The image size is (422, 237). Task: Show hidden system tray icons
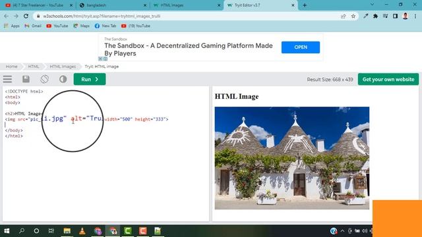pos(342,231)
